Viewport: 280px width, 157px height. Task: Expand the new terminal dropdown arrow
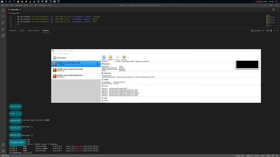click(264, 31)
